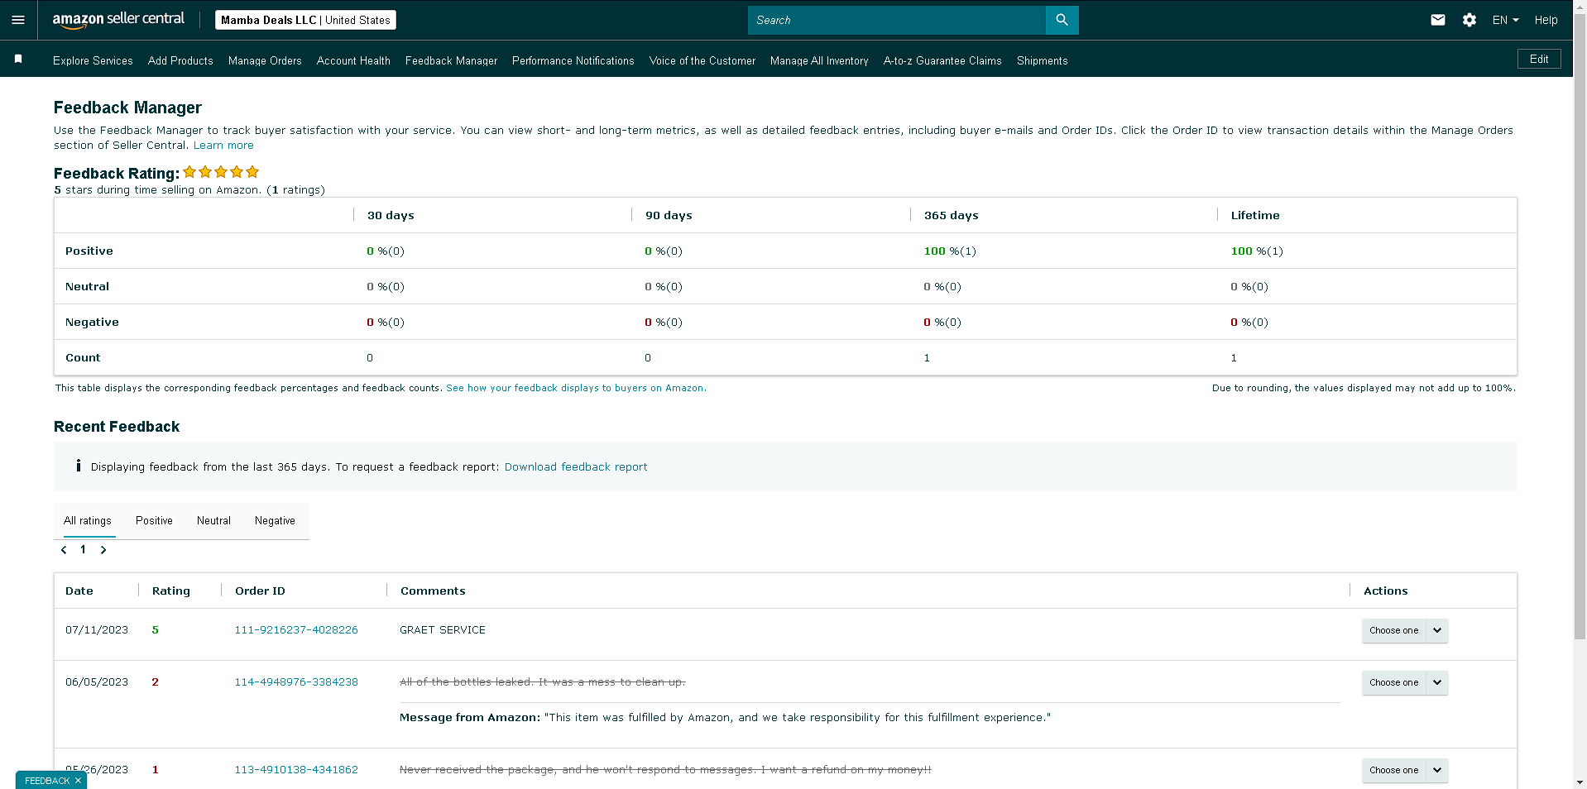
Task: Click the Amazon Seller Central logo
Action: point(118,20)
